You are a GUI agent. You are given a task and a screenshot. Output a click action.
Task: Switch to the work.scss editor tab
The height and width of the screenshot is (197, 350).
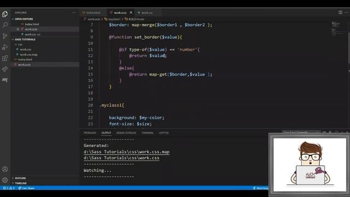tap(120, 13)
